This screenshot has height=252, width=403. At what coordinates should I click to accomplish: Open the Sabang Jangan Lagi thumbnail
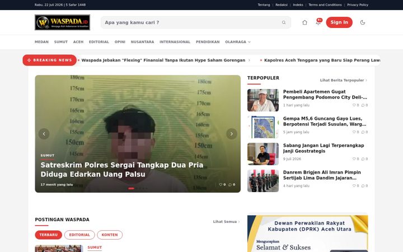263,154
